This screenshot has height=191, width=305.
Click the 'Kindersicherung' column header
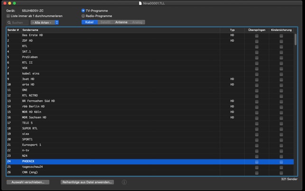(281, 30)
